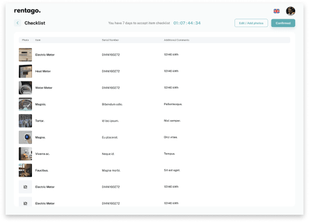The height and width of the screenshot is (223, 309).
Task: Open the Water Meter photo thumbnail
Action: coord(25,88)
